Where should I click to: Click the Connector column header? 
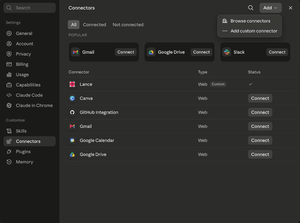(x=79, y=72)
